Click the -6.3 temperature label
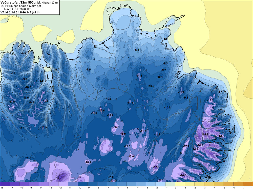The image size is (253, 189). tap(137, 50)
